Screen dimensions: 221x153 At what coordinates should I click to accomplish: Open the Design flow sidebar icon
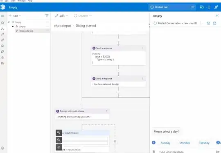(2, 29)
